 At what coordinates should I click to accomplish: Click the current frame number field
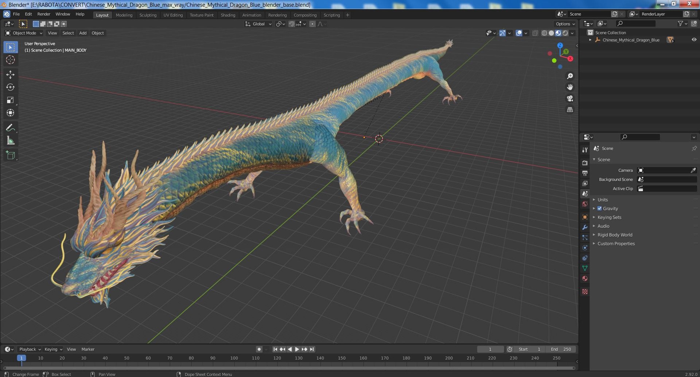pos(490,349)
